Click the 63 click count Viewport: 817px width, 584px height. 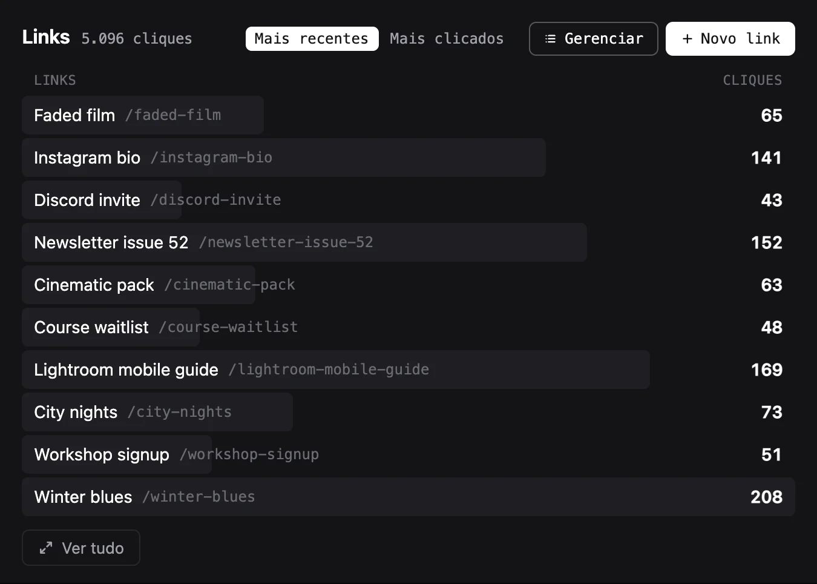[772, 285]
